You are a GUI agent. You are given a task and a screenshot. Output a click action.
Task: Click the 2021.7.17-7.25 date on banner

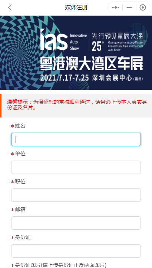(x=65, y=78)
